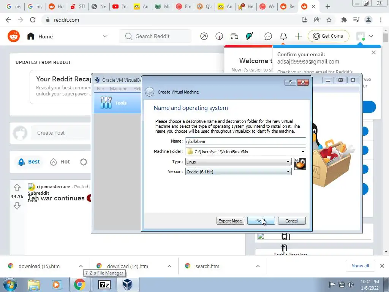
Task: Expand the Reddit user account dropdown chevron
Action: click(371, 36)
